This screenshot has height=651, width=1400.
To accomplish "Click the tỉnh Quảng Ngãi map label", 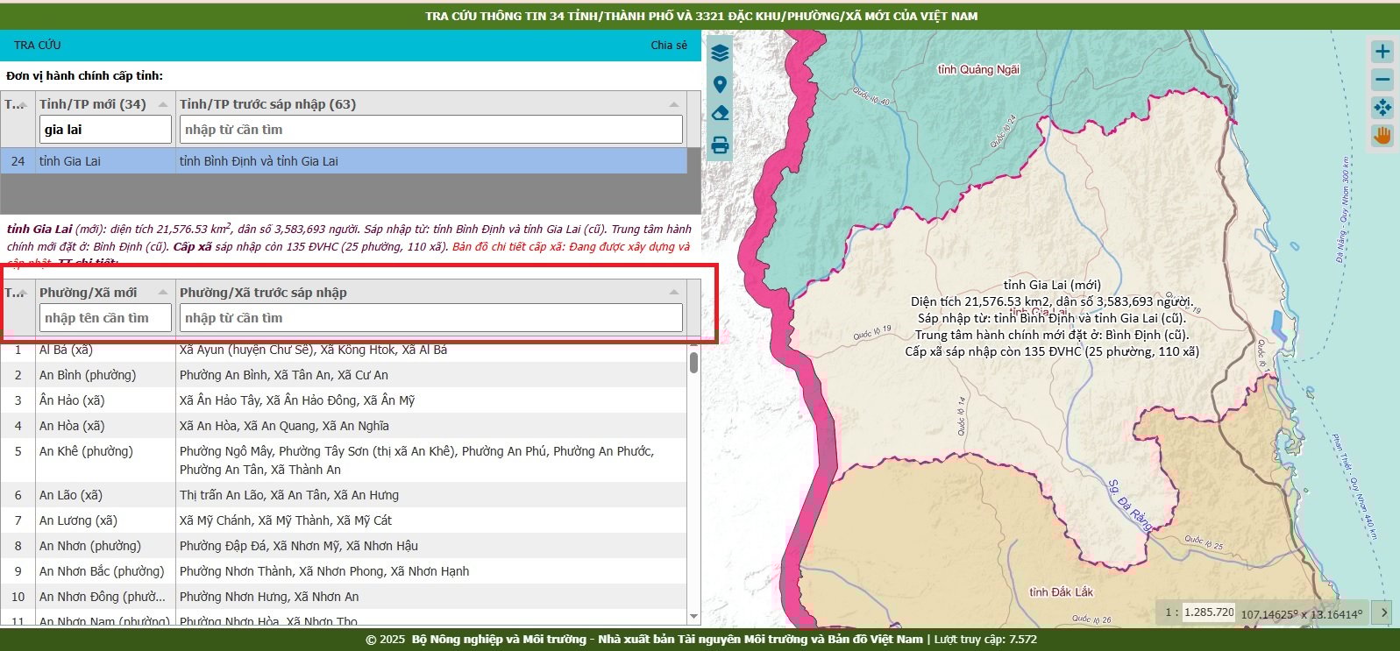I will (x=978, y=70).
